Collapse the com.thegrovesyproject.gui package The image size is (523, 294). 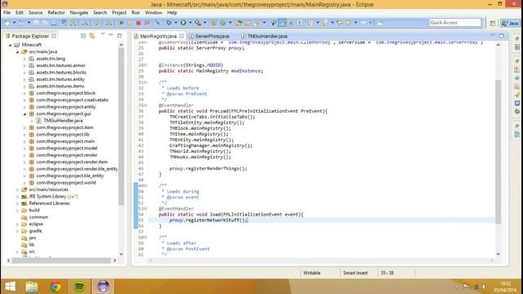pyautogui.click(x=25, y=114)
